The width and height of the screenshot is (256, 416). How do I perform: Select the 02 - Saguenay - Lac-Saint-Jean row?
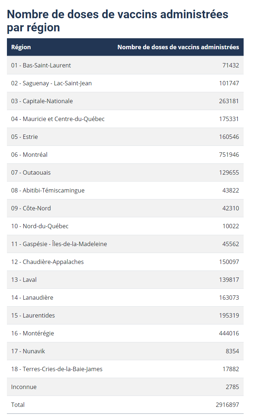pos(125,83)
